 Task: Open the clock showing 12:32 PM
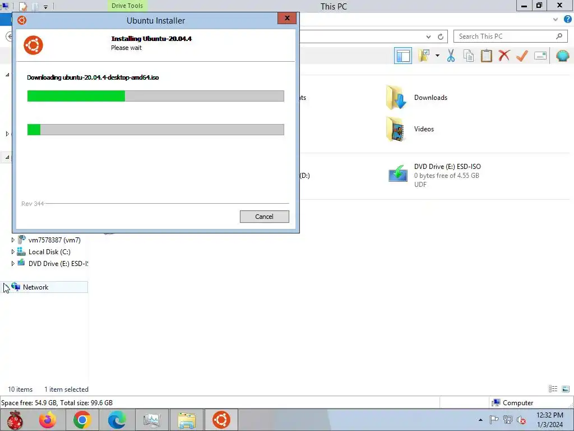click(549, 420)
